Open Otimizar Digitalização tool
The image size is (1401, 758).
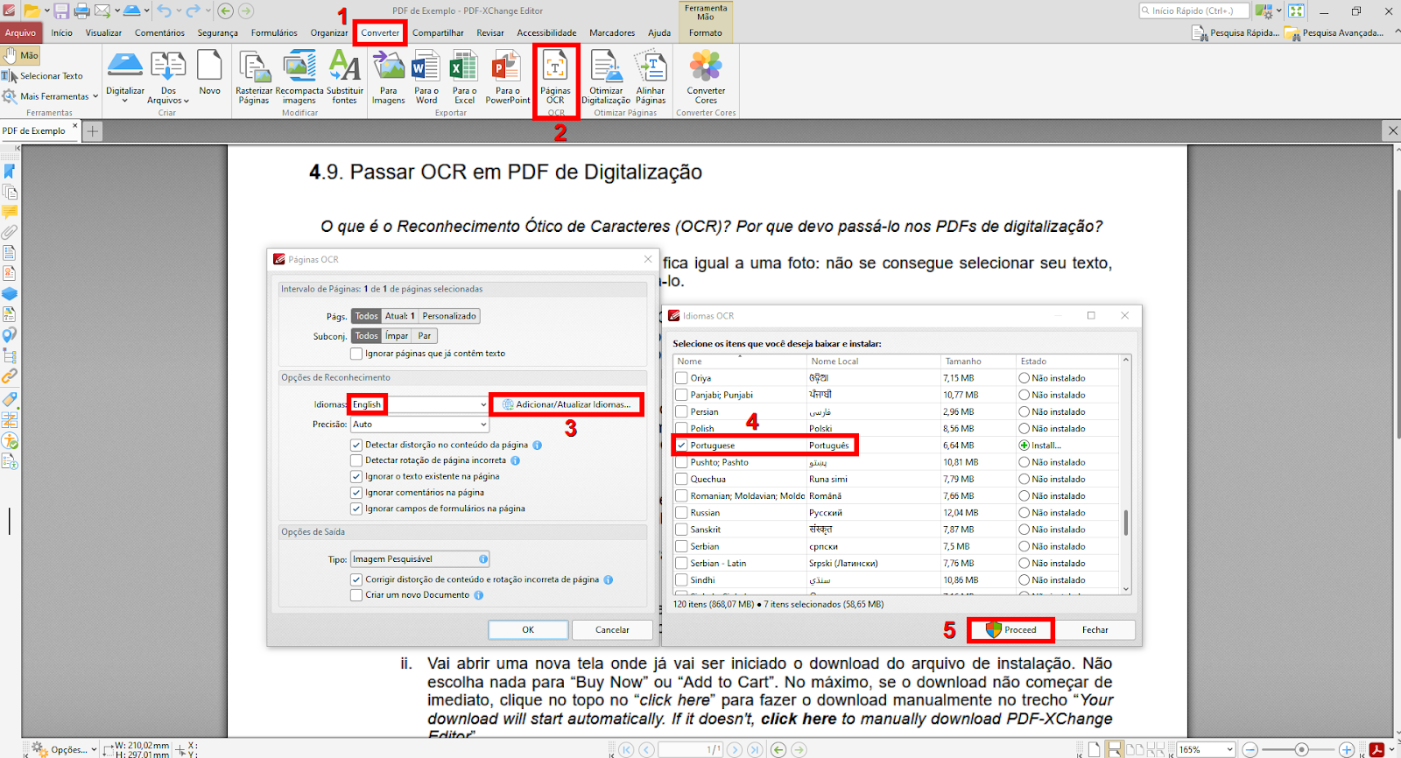(606, 77)
